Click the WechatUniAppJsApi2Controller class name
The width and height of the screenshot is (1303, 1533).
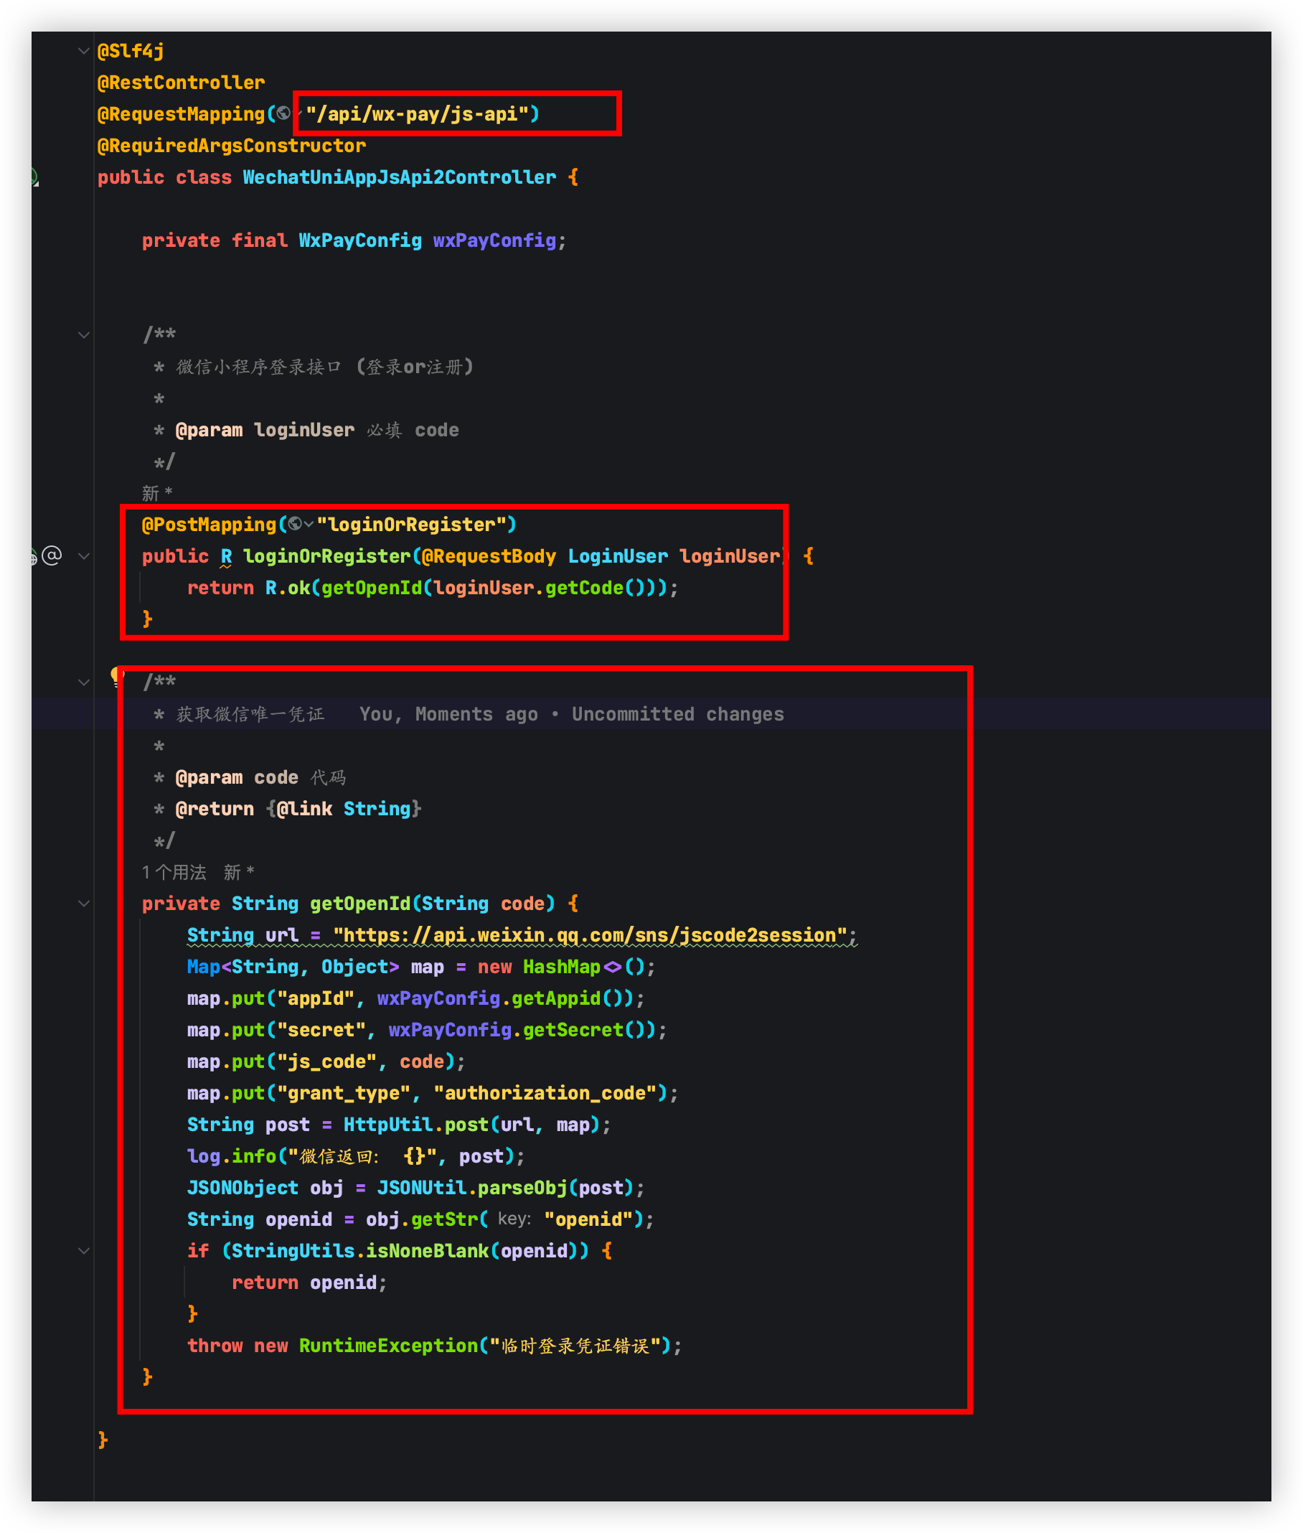tap(400, 177)
